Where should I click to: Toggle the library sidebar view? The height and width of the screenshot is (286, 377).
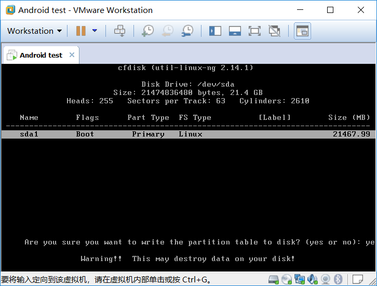[215, 31]
